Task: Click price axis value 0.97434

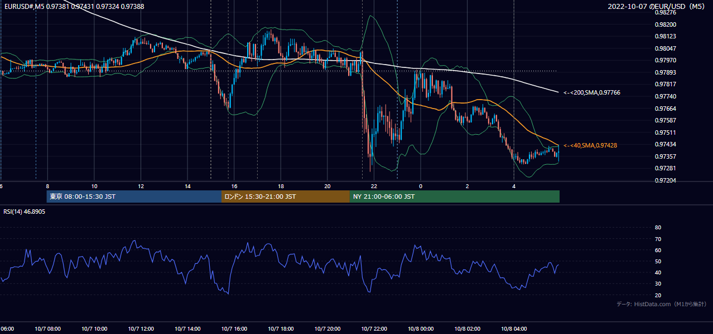Action: (x=666, y=144)
